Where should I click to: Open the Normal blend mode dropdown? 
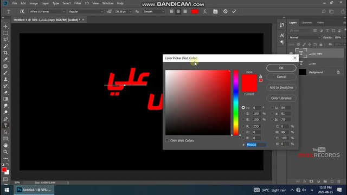pyautogui.click(x=305, y=37)
